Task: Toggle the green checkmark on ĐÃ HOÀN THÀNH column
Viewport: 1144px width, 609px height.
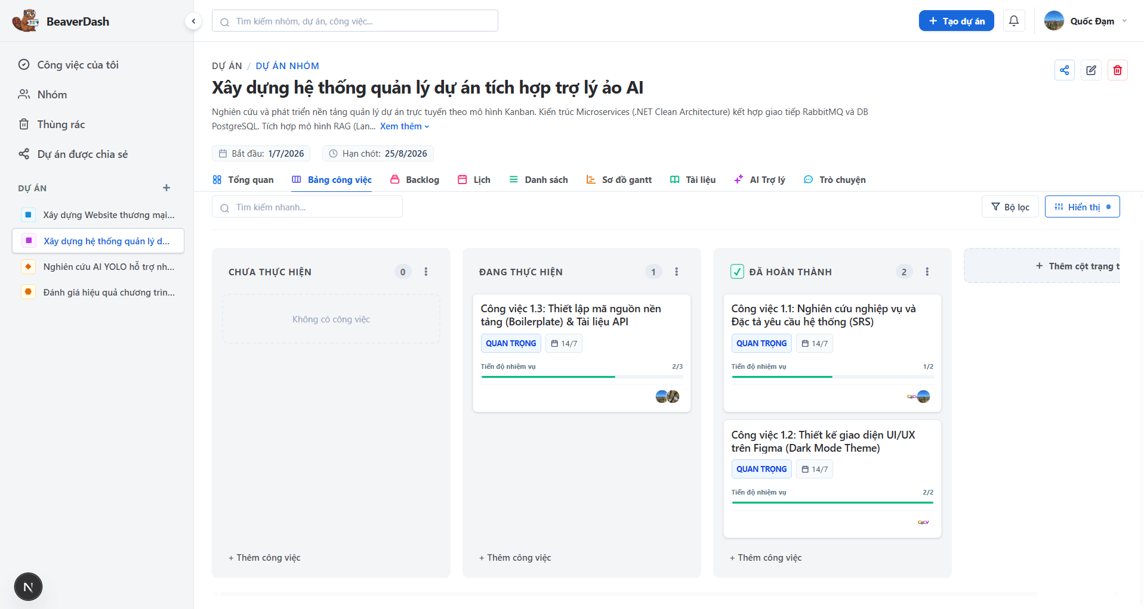Action: [x=737, y=272]
